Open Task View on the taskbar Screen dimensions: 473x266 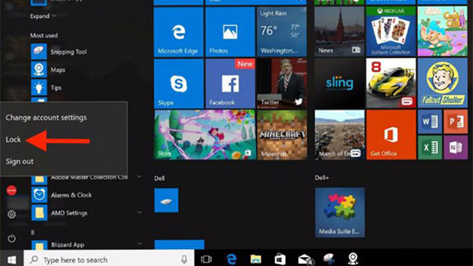pos(207,259)
